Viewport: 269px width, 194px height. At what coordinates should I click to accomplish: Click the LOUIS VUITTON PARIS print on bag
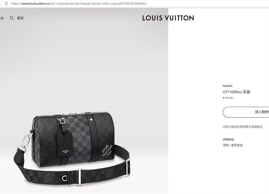click(x=107, y=150)
